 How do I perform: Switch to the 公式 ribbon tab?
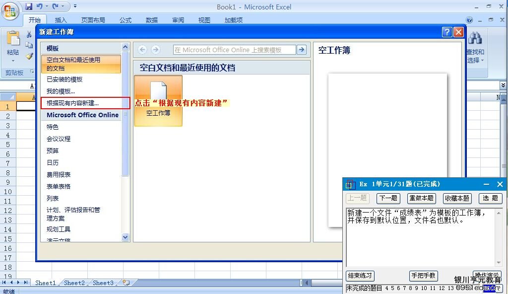tap(126, 20)
